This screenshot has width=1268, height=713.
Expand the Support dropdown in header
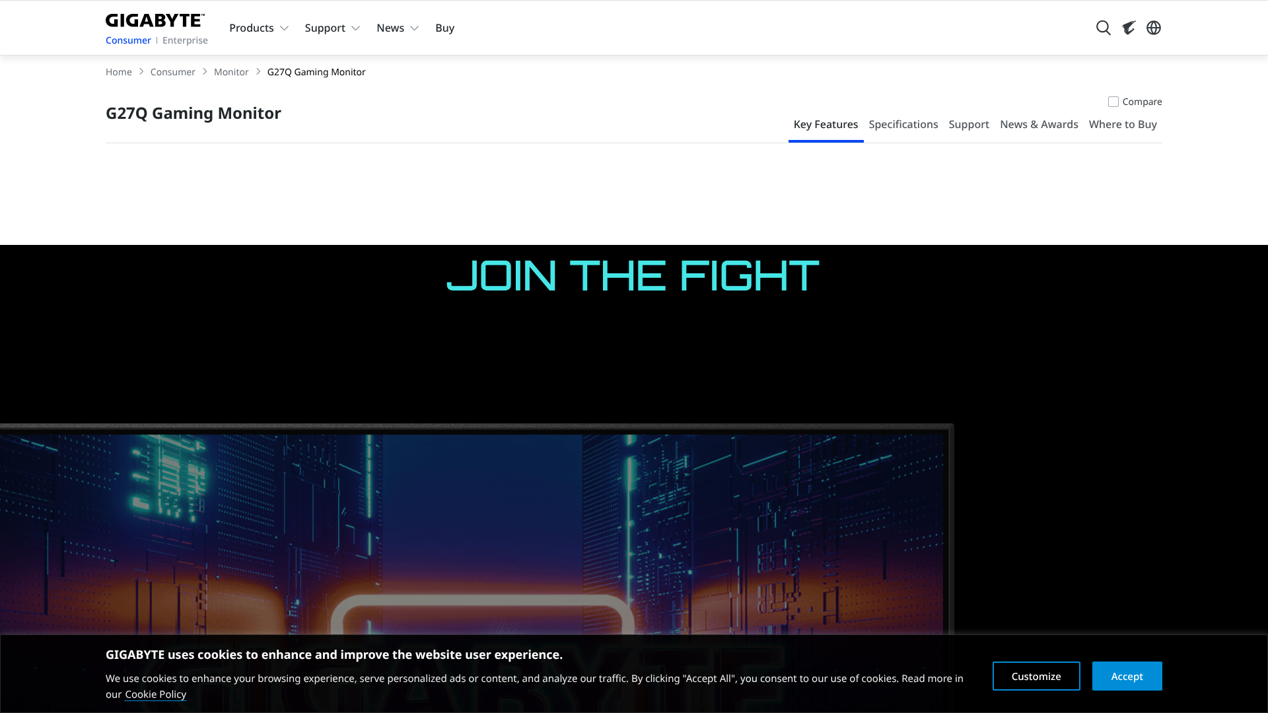point(332,28)
